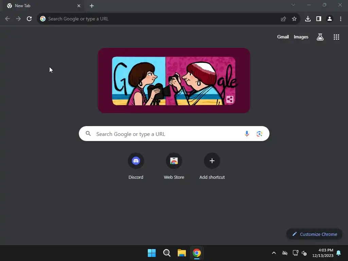Click the Google icon in address bar

43,19
